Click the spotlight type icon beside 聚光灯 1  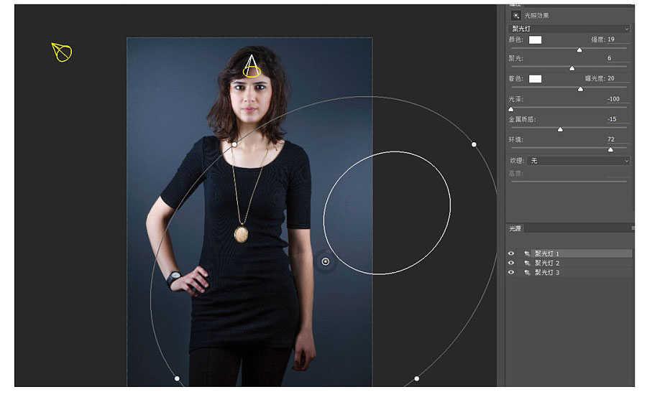(527, 253)
